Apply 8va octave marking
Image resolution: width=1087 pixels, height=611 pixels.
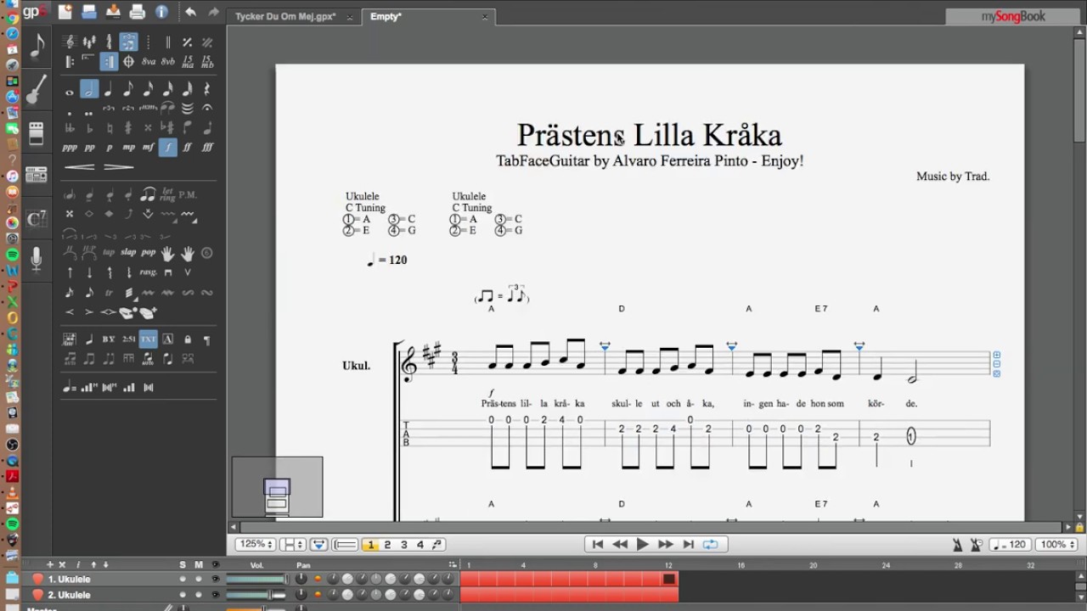[149, 61]
